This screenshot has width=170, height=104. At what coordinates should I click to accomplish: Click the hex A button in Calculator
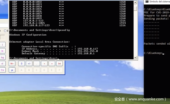pyautogui.click(x=21, y=70)
